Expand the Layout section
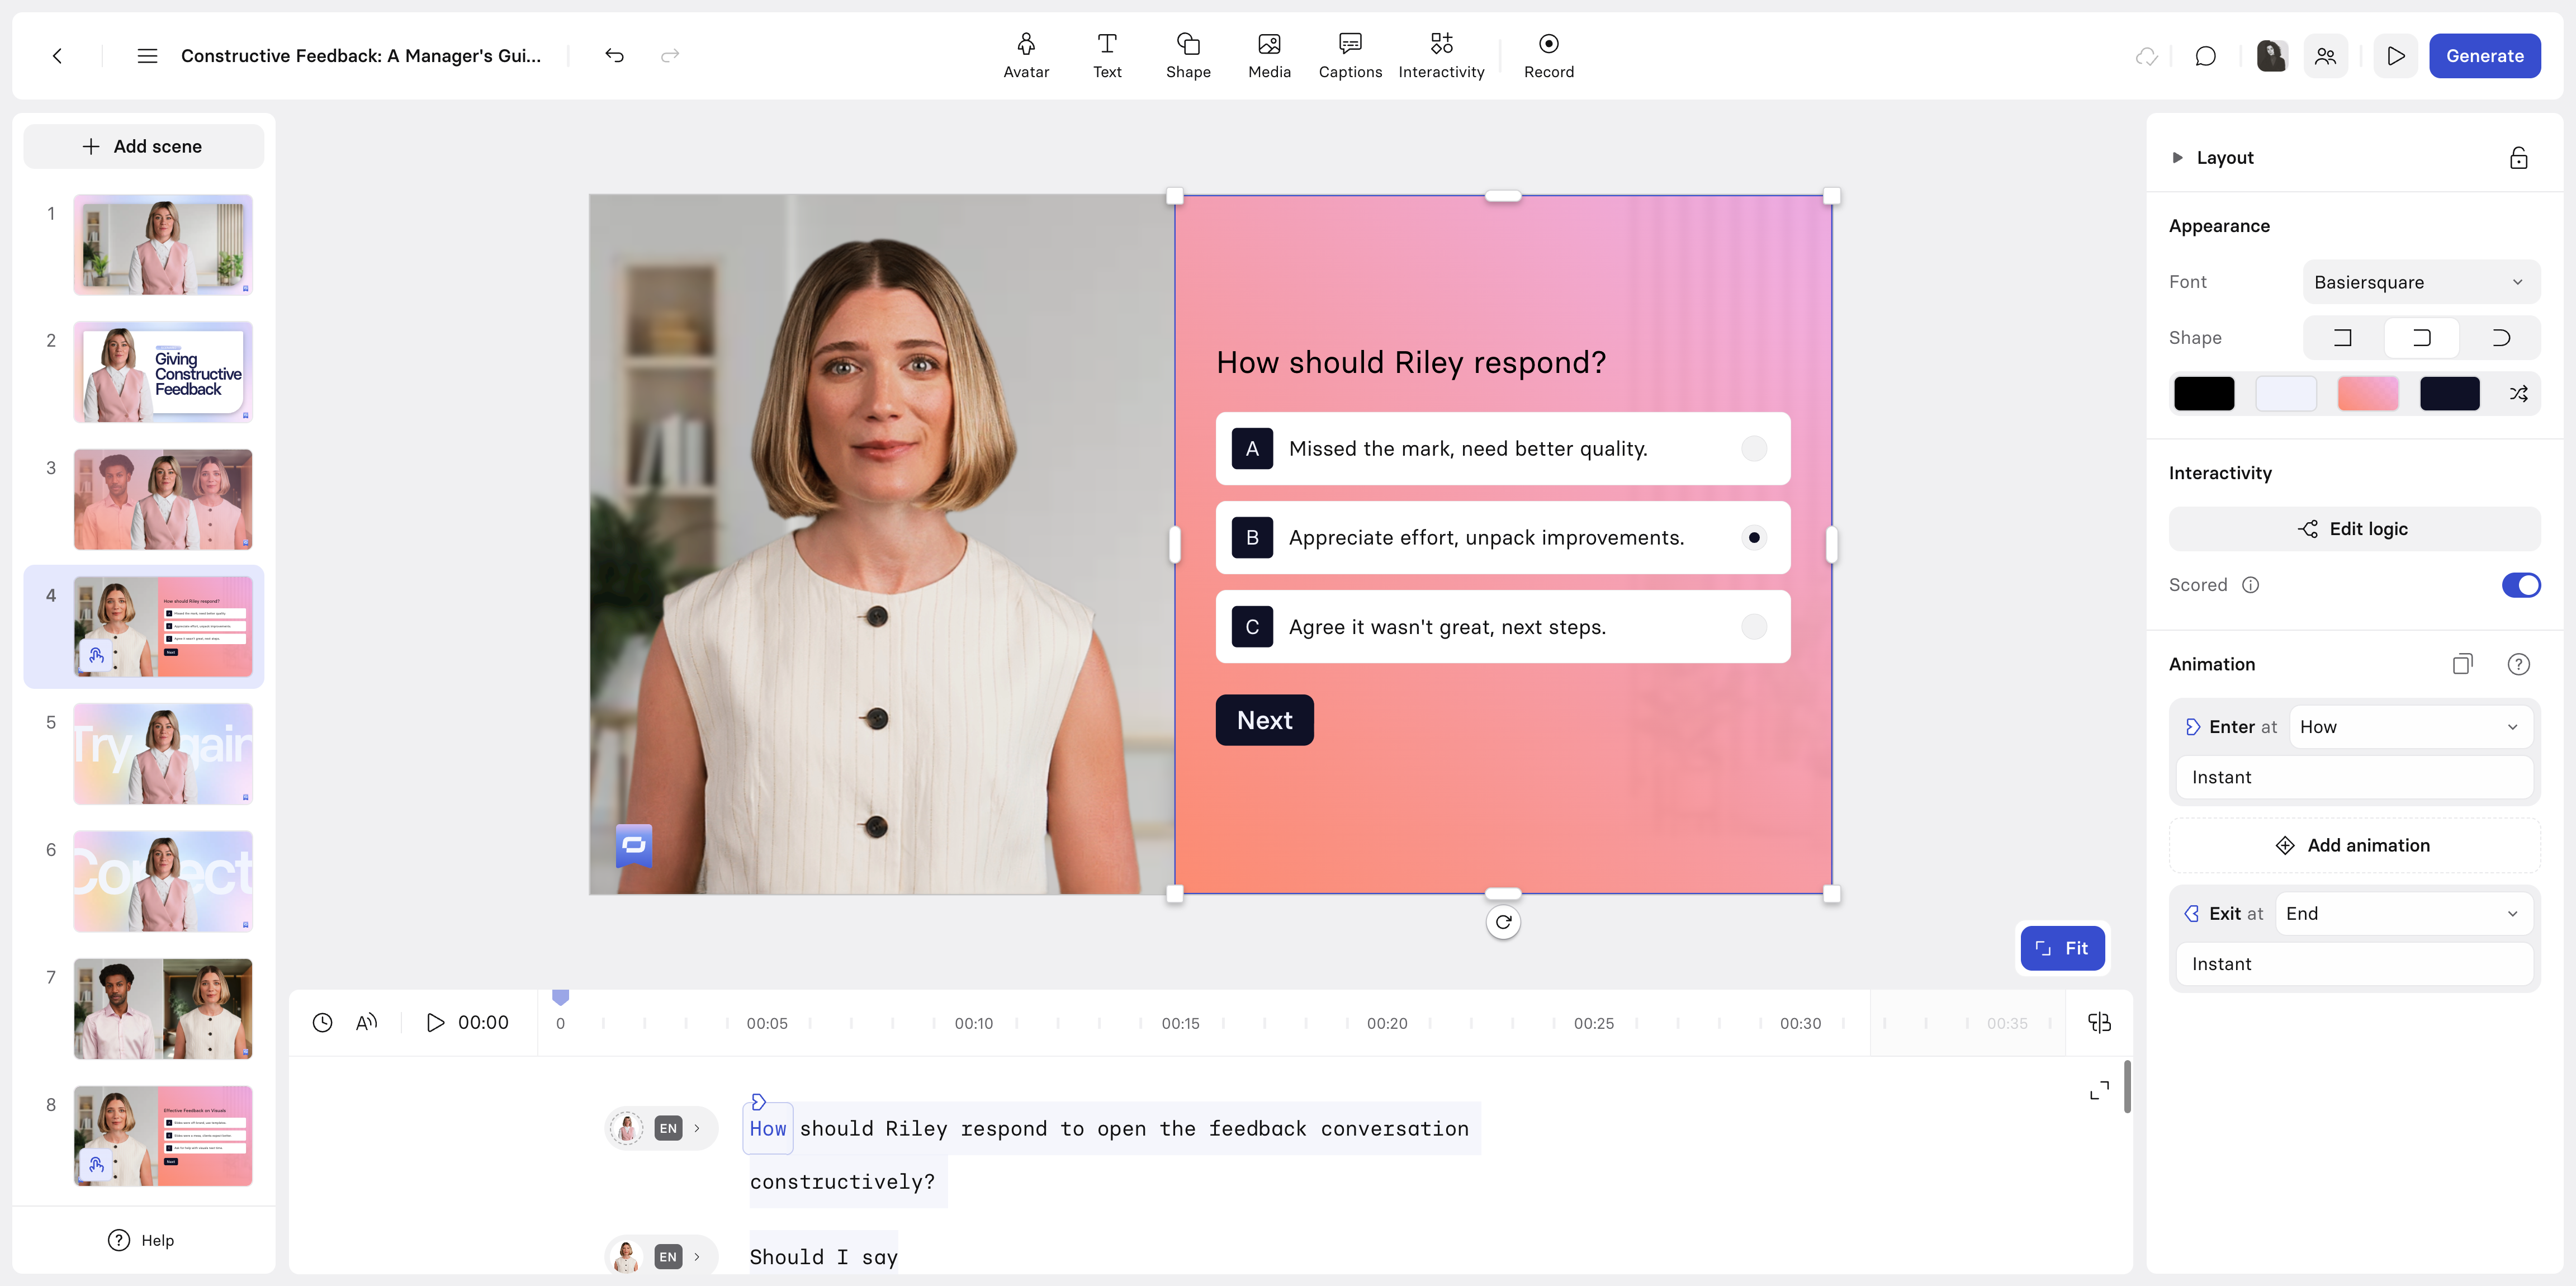This screenshot has width=2576, height=1286. (2178, 158)
